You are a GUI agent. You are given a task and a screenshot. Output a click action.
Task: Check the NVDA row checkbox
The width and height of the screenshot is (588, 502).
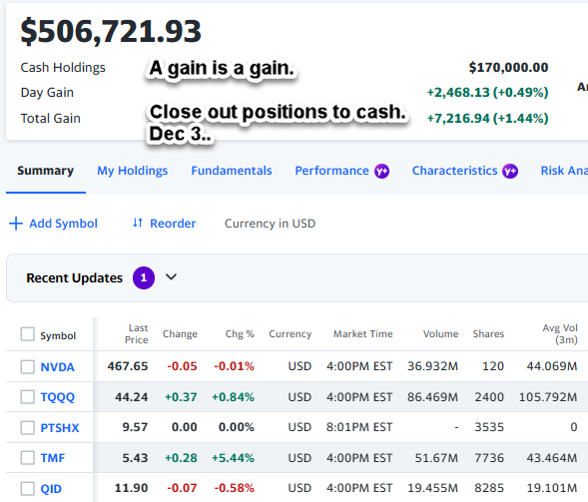(27, 366)
